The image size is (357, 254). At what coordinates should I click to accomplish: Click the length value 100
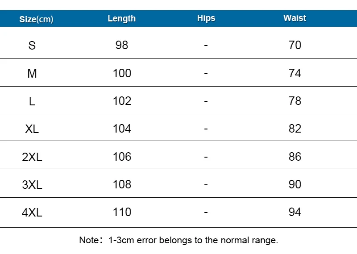pyautogui.click(x=122, y=73)
